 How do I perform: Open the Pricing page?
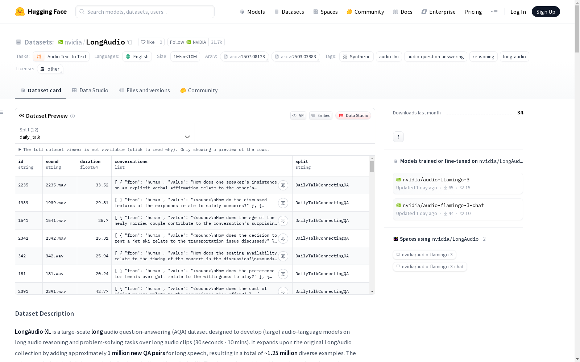point(473,12)
